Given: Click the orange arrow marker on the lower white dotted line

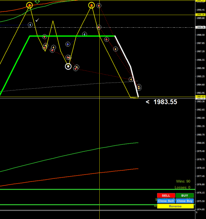Looking at the screenshot, I should (131, 80).
